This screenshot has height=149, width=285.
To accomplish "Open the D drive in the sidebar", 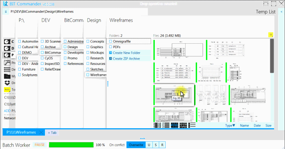I will [7, 48].
